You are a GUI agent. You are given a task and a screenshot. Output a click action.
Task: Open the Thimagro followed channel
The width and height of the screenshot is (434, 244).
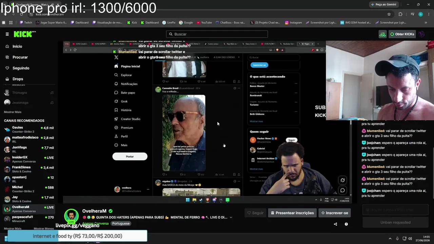(x=29, y=93)
